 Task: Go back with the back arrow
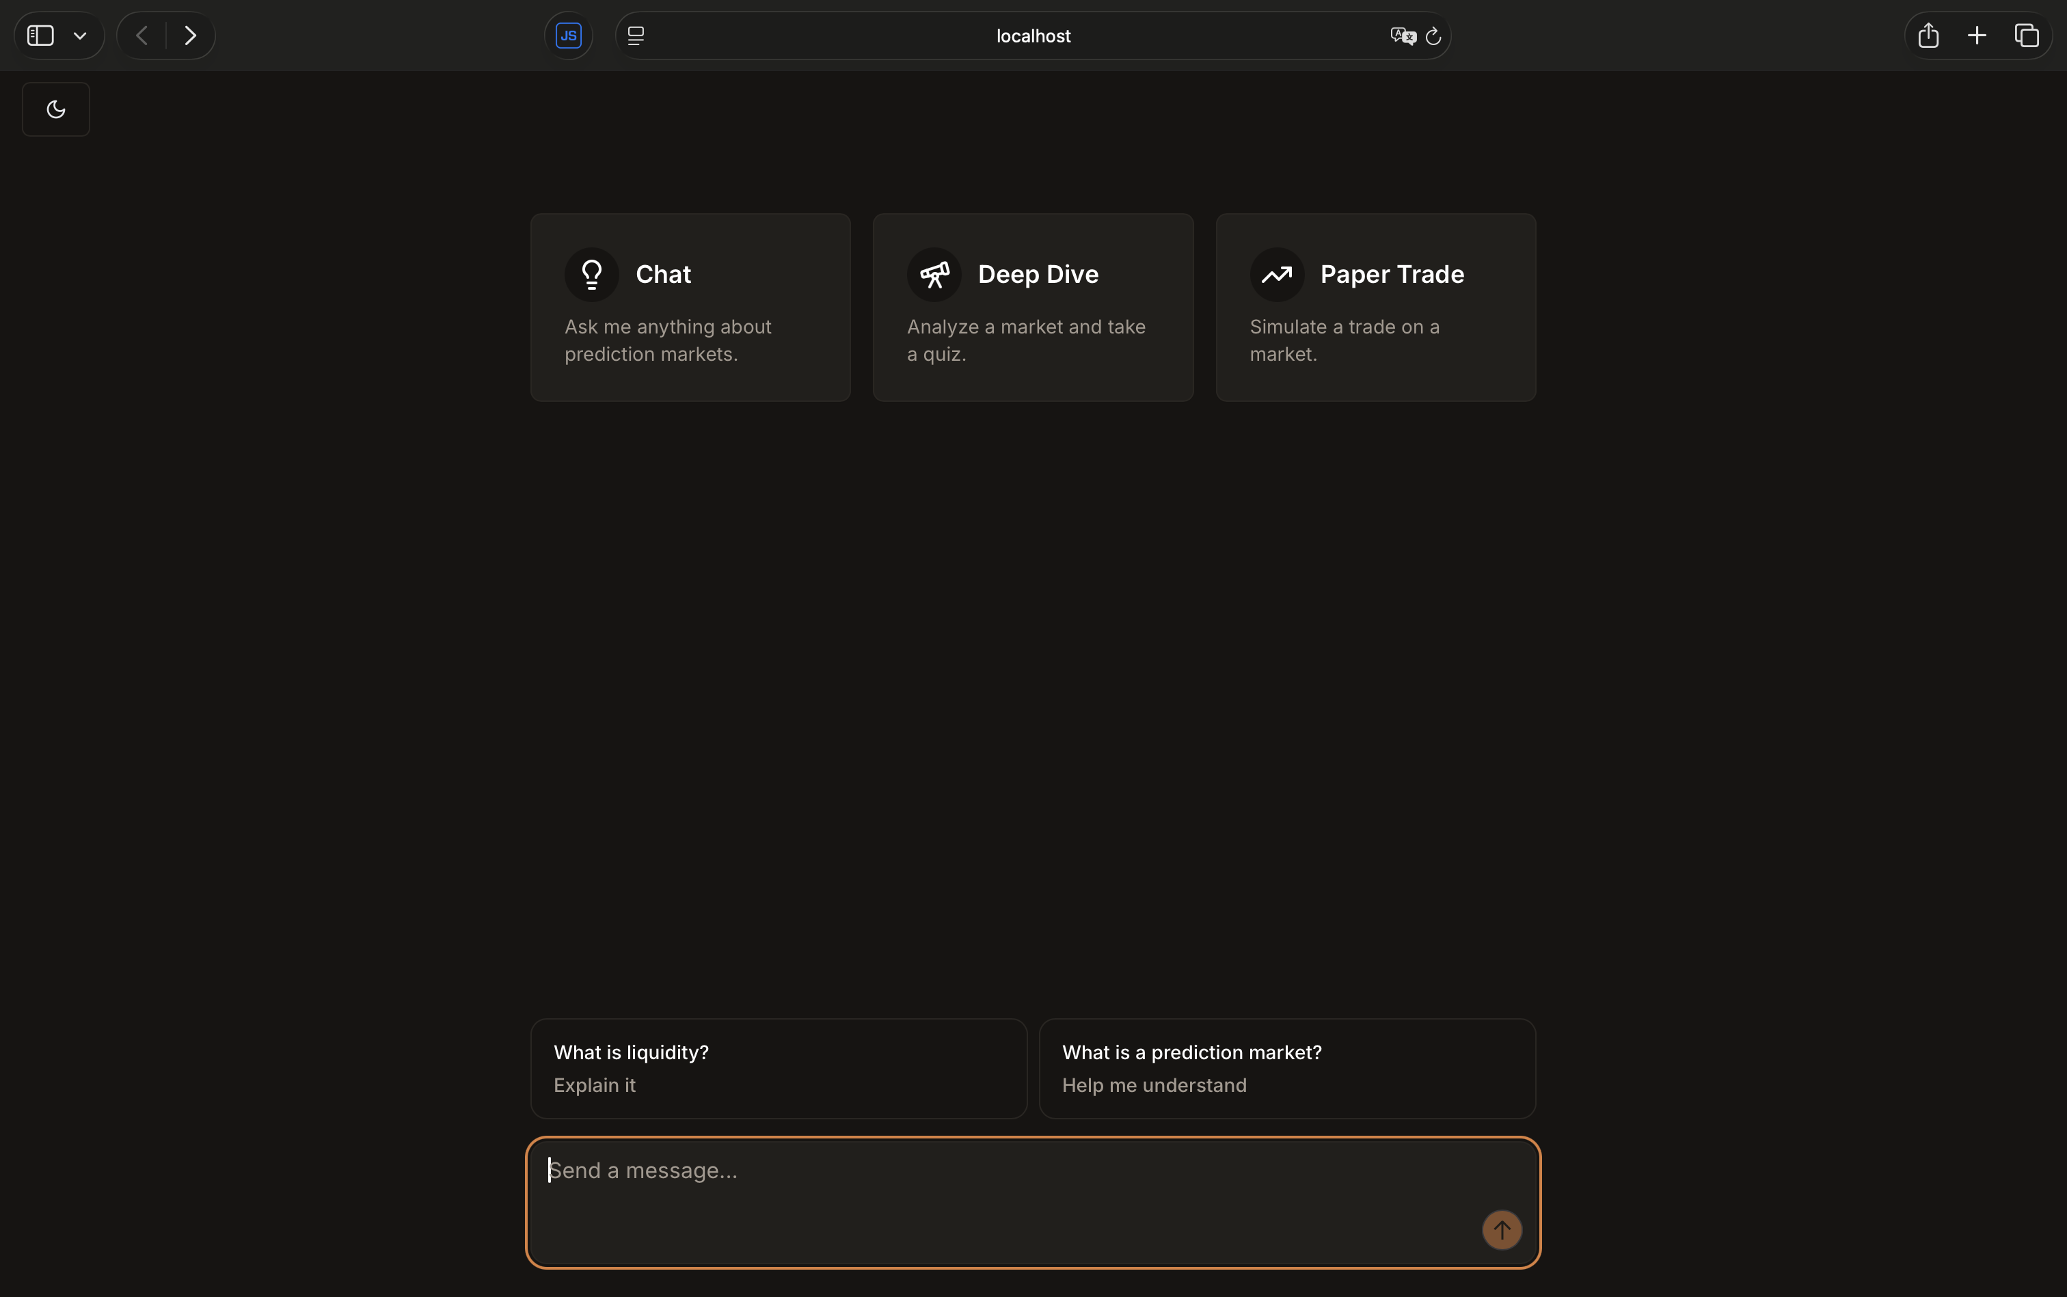pyautogui.click(x=142, y=36)
